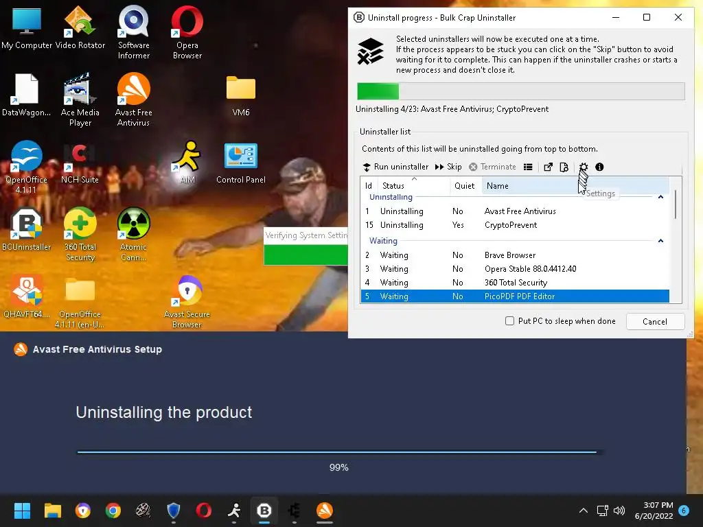The height and width of the screenshot is (527, 703).
Task: Select DataWagon desktop file icon
Action: (27, 95)
